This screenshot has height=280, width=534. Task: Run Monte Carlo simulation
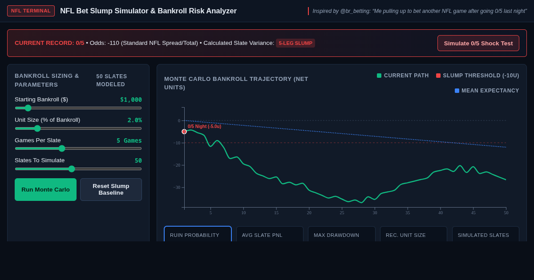coord(45,189)
